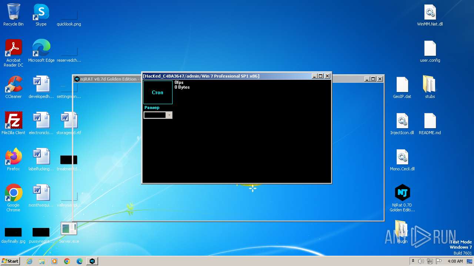Open Internet Explorer from taskbar
Viewport: 474px width, 266px height.
(29, 261)
